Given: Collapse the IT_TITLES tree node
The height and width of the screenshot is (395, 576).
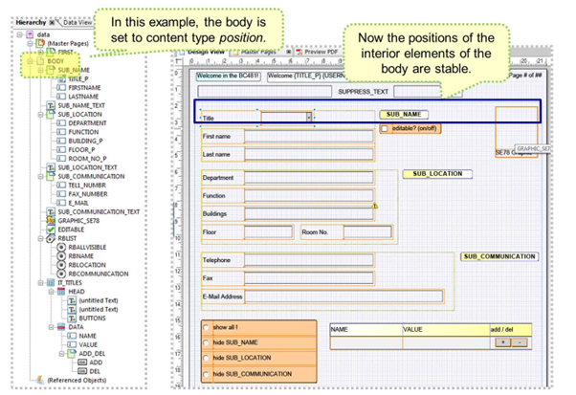Looking at the screenshot, I should click(41, 283).
